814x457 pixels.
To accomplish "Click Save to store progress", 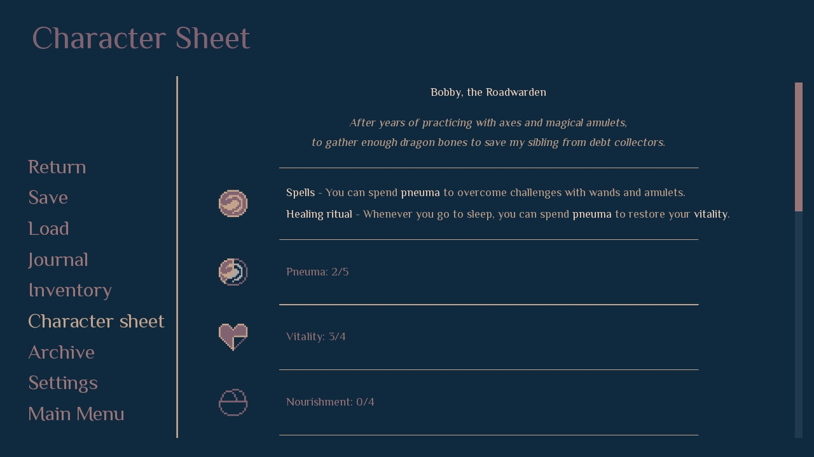I will pyautogui.click(x=48, y=197).
